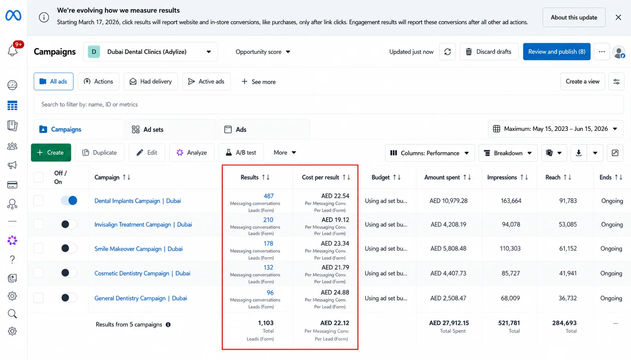Open the export options arrow dropdown

tap(595, 153)
